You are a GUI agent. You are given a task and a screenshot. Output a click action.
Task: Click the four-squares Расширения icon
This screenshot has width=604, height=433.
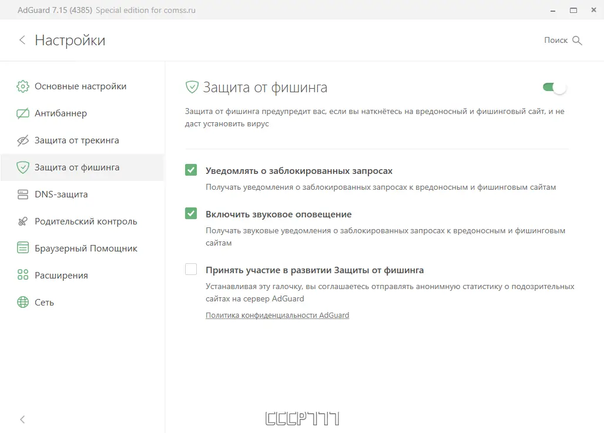point(23,275)
